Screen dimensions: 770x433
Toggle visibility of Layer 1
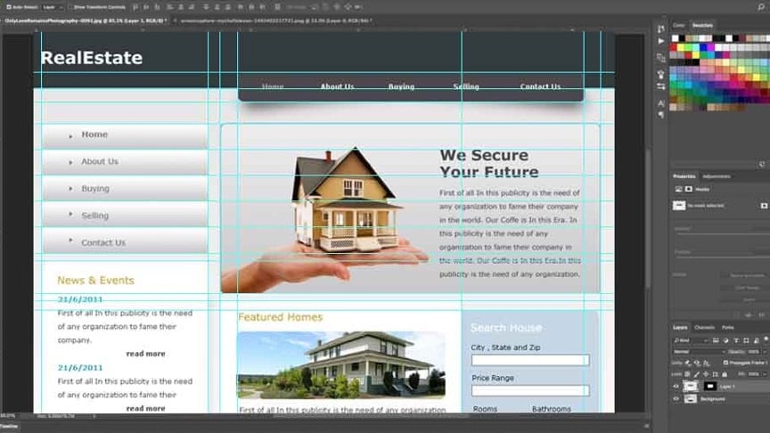[675, 386]
